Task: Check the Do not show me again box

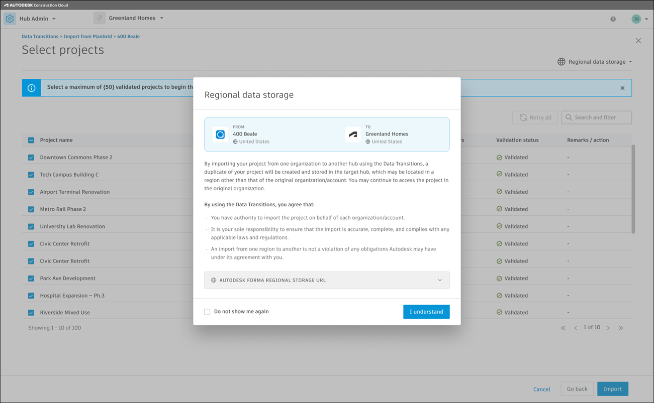Action: click(207, 312)
